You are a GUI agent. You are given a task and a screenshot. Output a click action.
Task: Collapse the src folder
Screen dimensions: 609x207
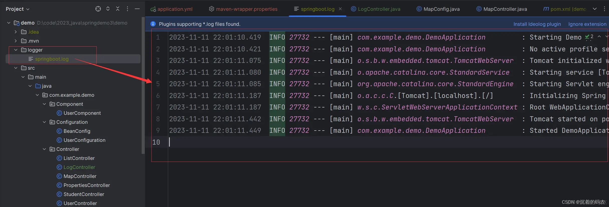[x=16, y=68]
